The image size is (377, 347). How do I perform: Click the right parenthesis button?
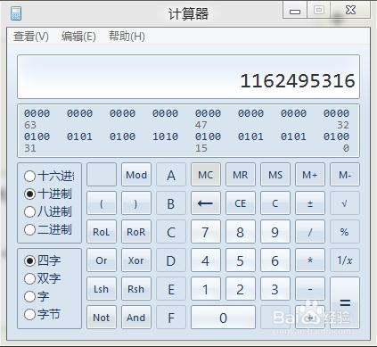tap(136, 203)
